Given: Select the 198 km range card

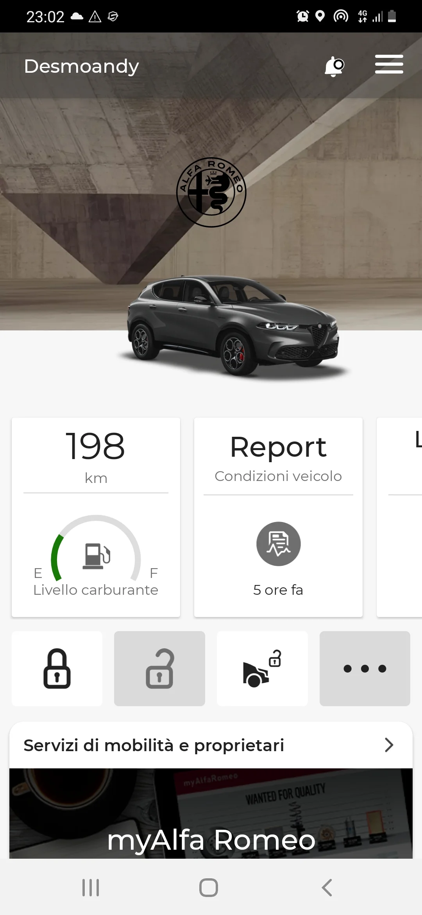Looking at the screenshot, I should (96, 517).
